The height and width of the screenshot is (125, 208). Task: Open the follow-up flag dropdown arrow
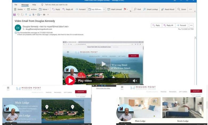(x=127, y=9)
